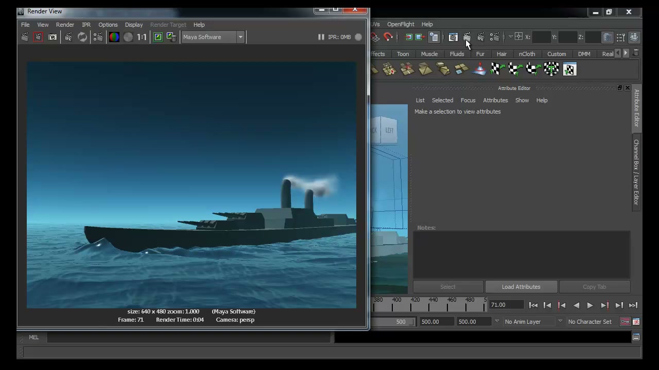
Task: Open View menu in Render View
Action: (x=43, y=25)
